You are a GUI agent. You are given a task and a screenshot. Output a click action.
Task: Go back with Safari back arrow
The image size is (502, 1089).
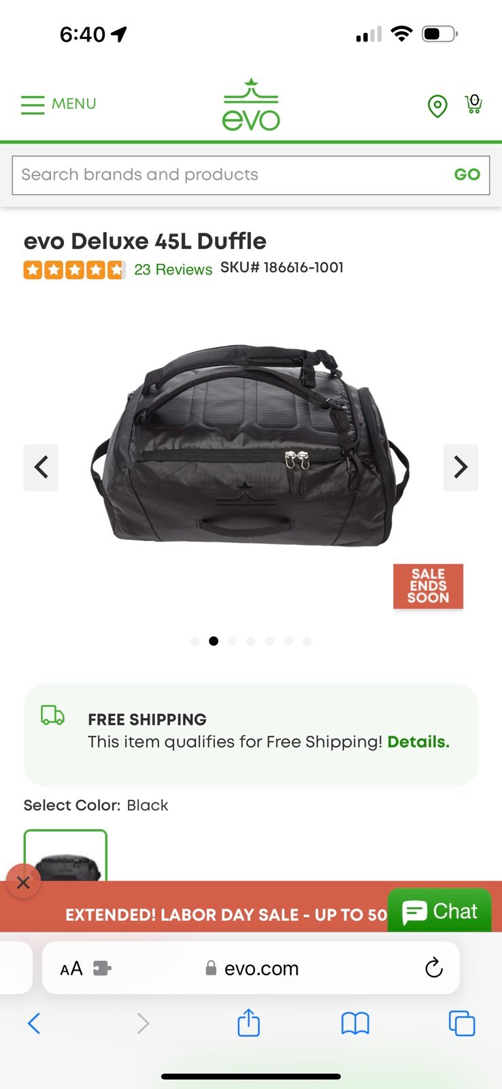pyautogui.click(x=34, y=1023)
